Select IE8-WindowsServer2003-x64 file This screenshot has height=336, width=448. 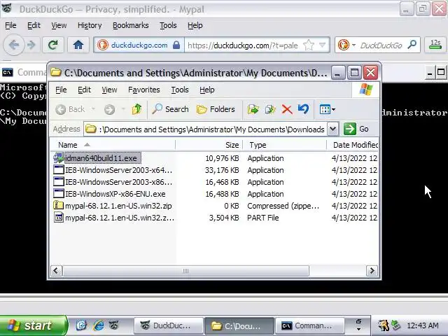[118, 170]
